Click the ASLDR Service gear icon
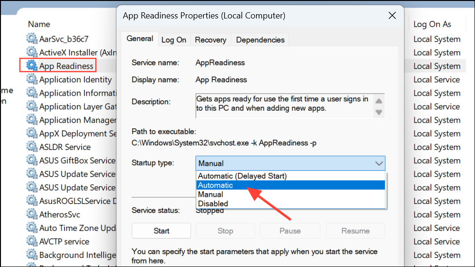Viewport: 475px width, 267px height. click(x=32, y=147)
